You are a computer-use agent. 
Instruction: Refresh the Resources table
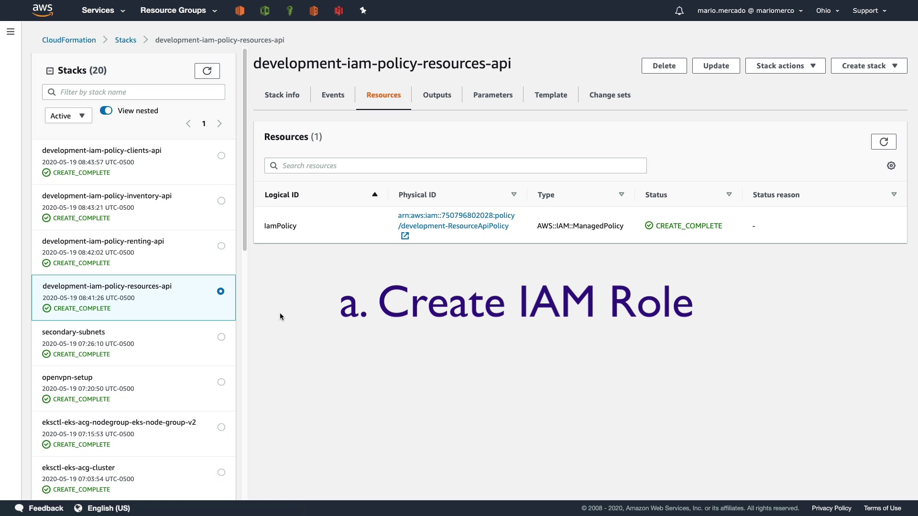pos(883,141)
